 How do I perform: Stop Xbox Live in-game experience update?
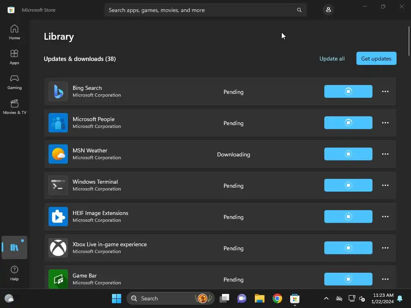pos(348,248)
